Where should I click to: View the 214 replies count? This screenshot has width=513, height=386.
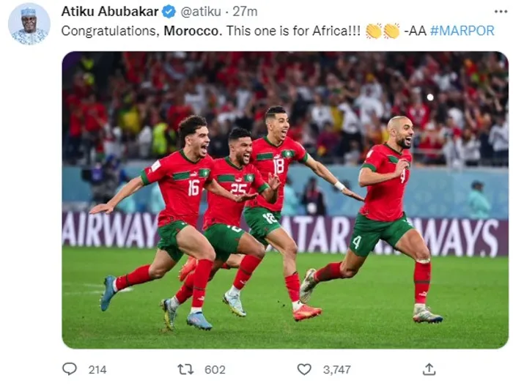[97, 370]
